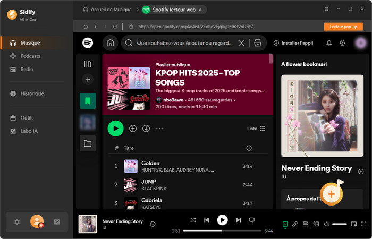Toggle repeat mode

(252, 220)
